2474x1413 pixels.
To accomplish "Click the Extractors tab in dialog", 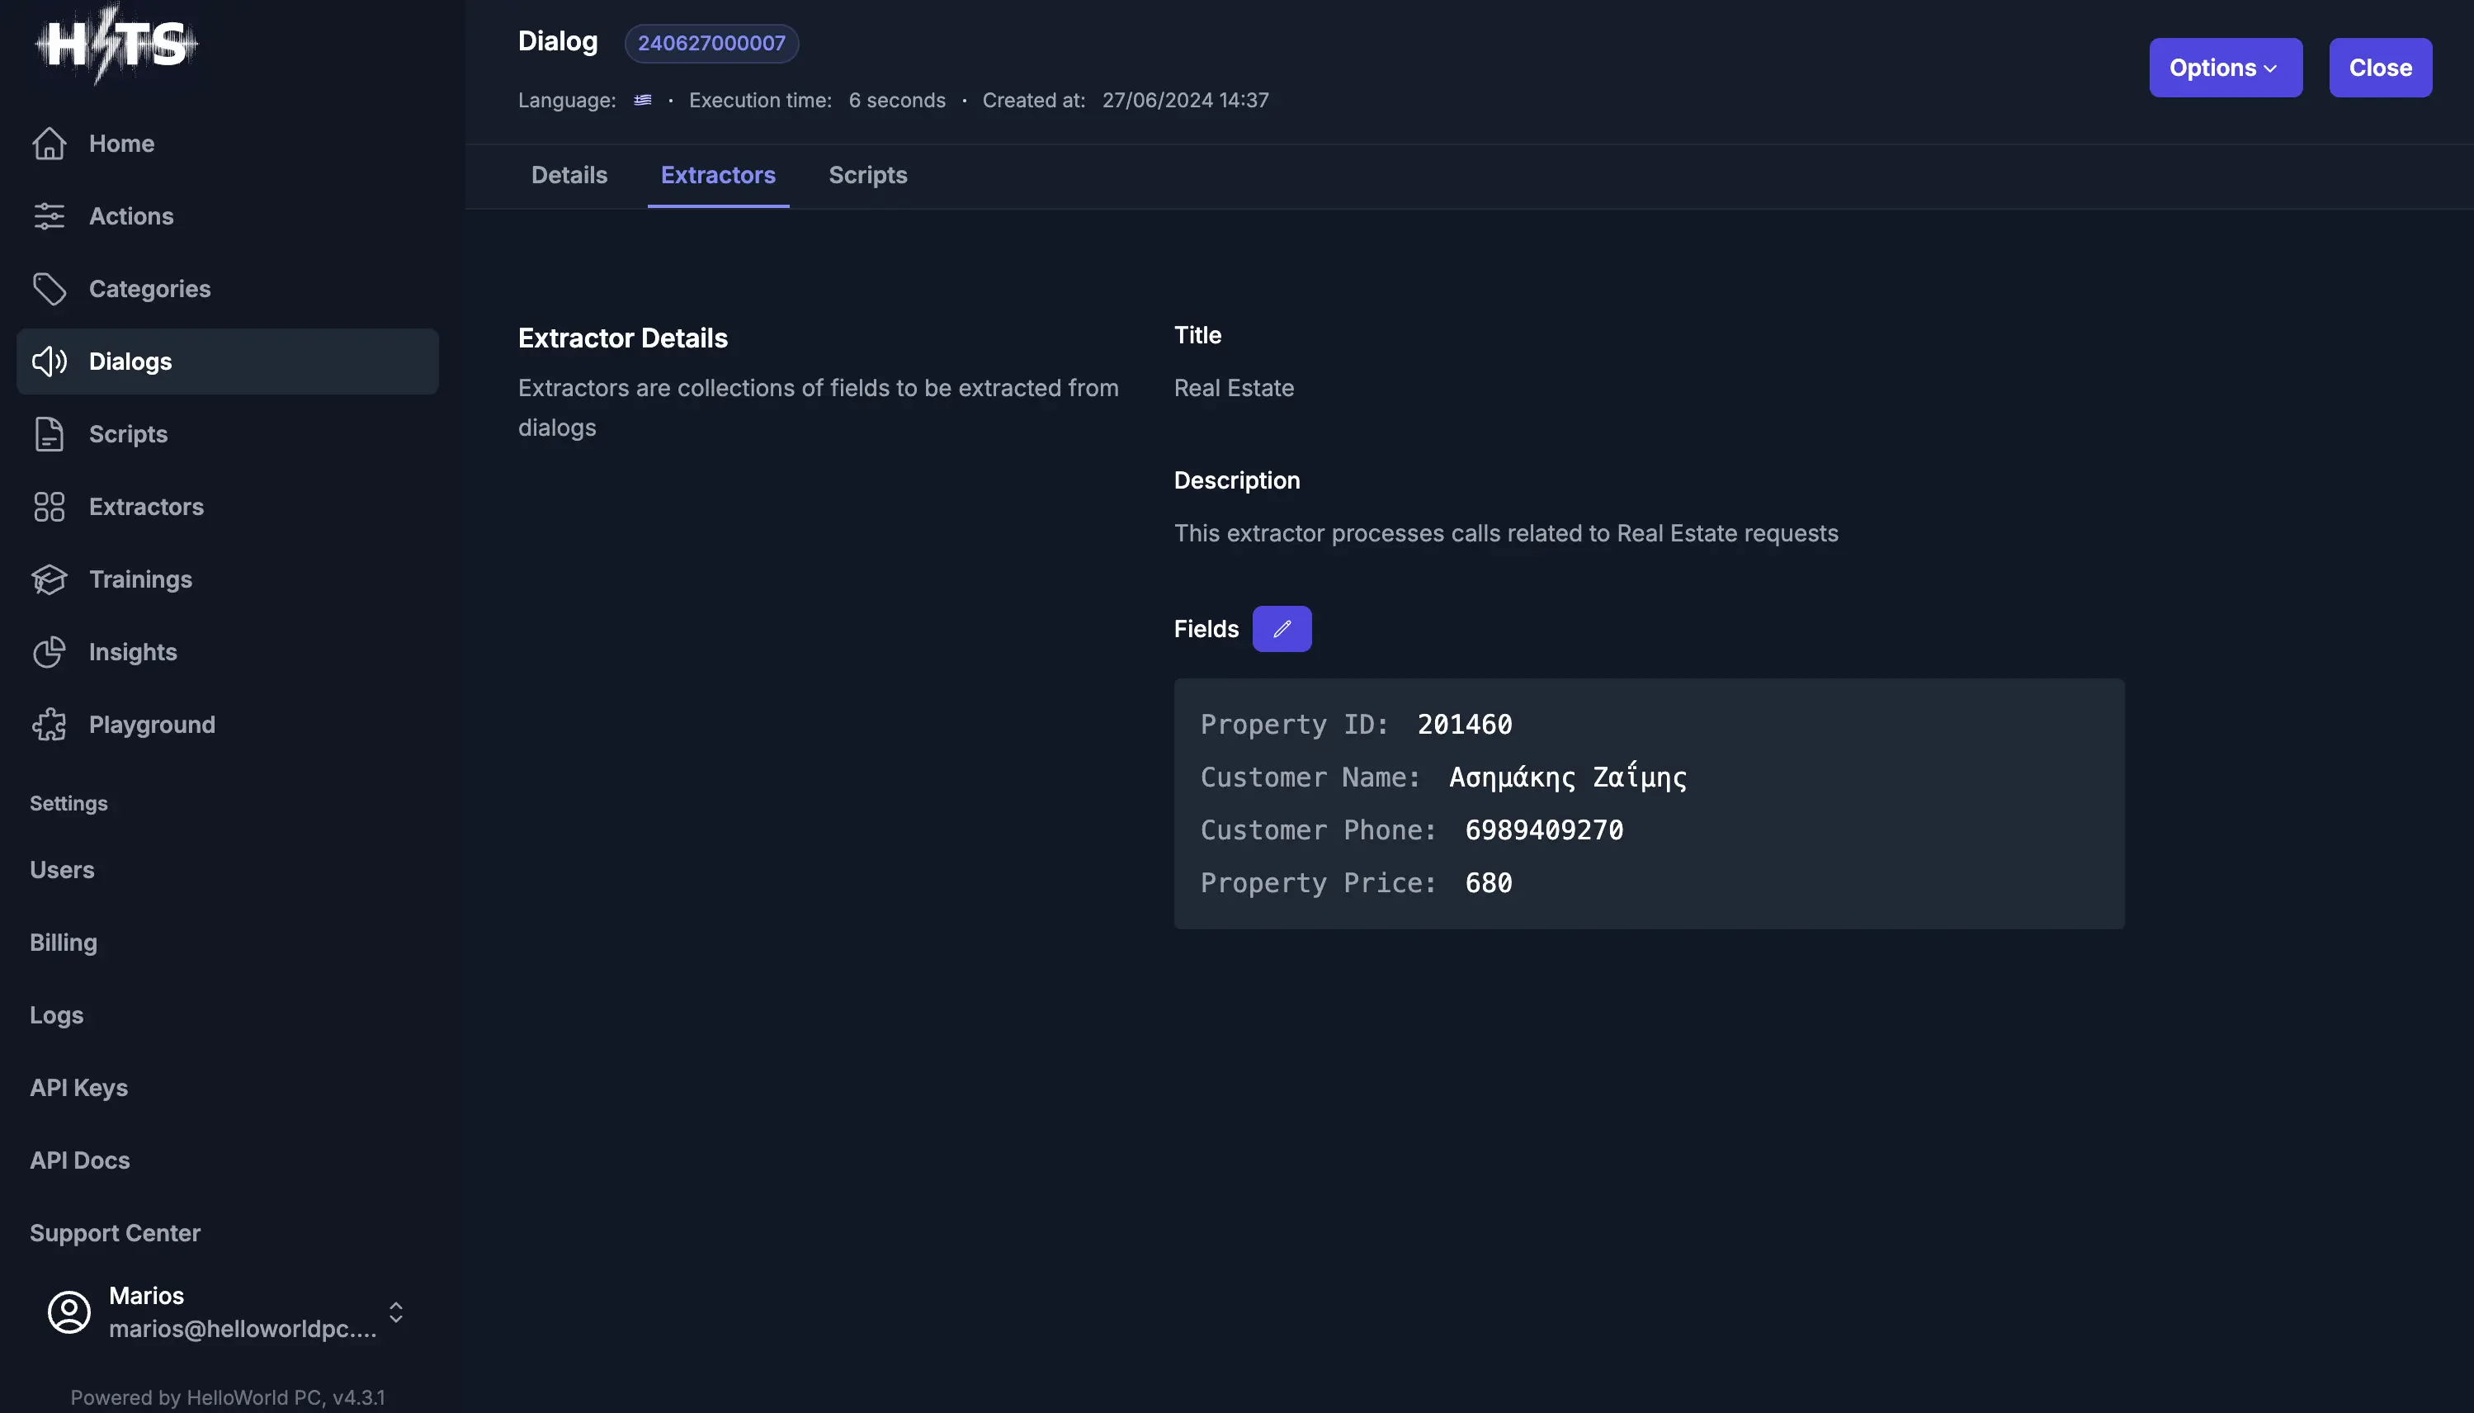I will (x=717, y=175).
